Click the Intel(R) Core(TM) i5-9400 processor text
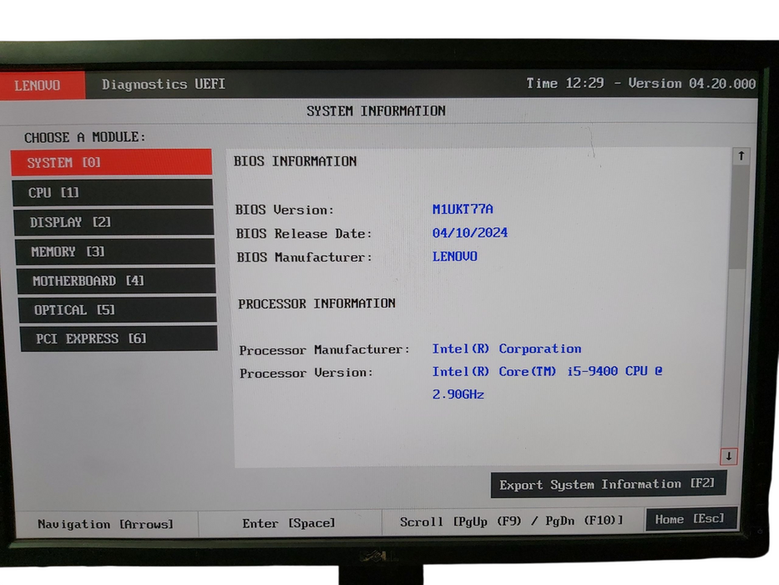The image size is (779, 585). pos(547,371)
